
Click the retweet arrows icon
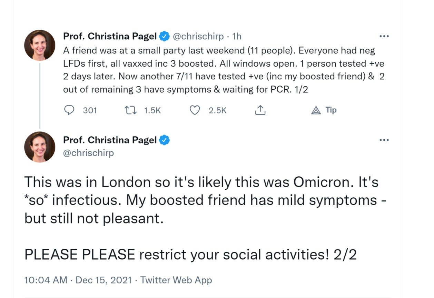(x=130, y=110)
